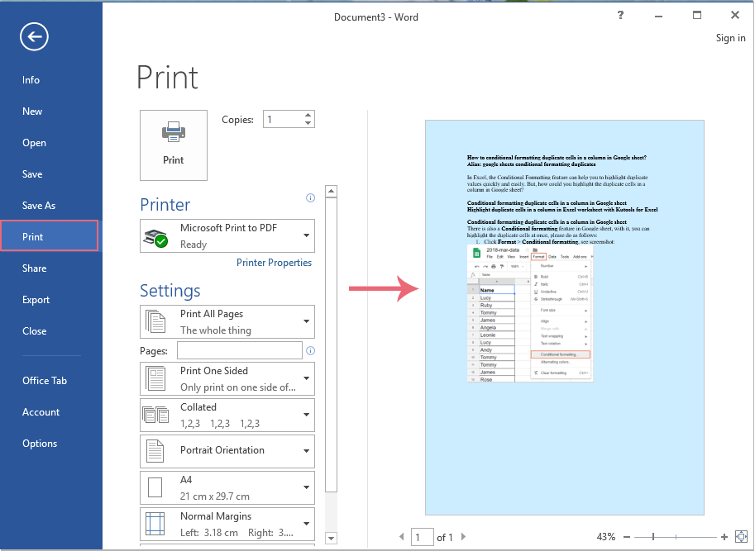Image resolution: width=755 pixels, height=551 pixels.
Task: Click the back arrow circle icon
Action: coord(35,36)
